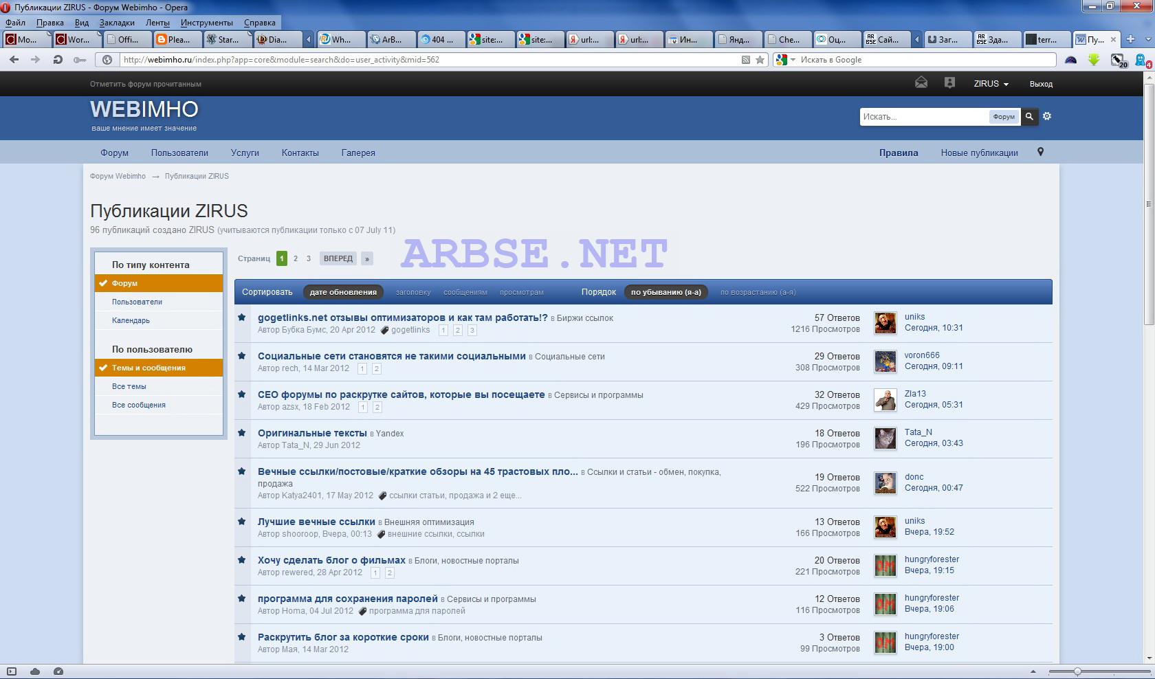Open the uniks avatar in the gogetlinks row
Screen dimensions: 1155x679
(885, 323)
